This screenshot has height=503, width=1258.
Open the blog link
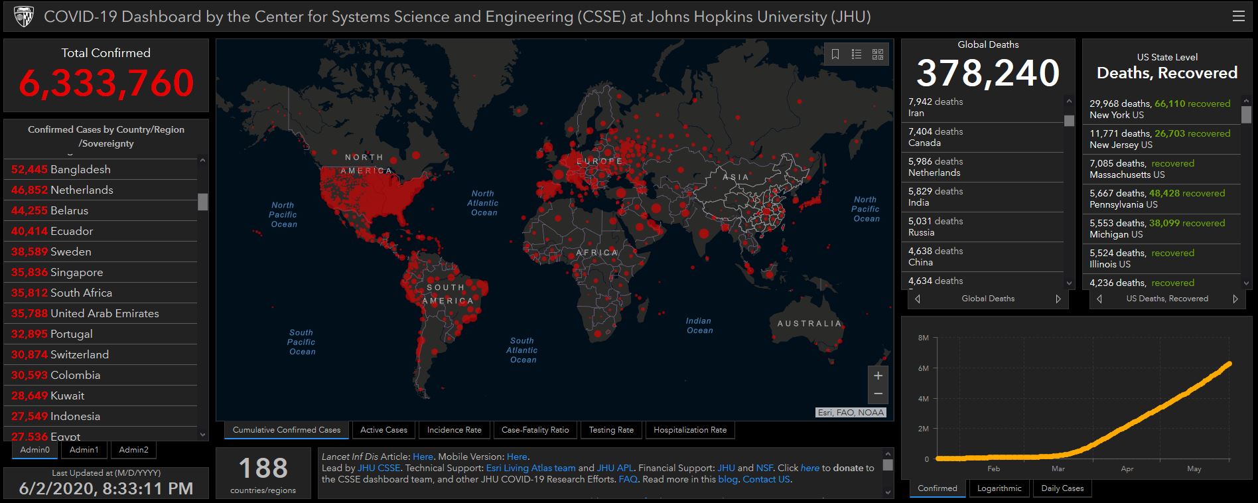point(728,479)
